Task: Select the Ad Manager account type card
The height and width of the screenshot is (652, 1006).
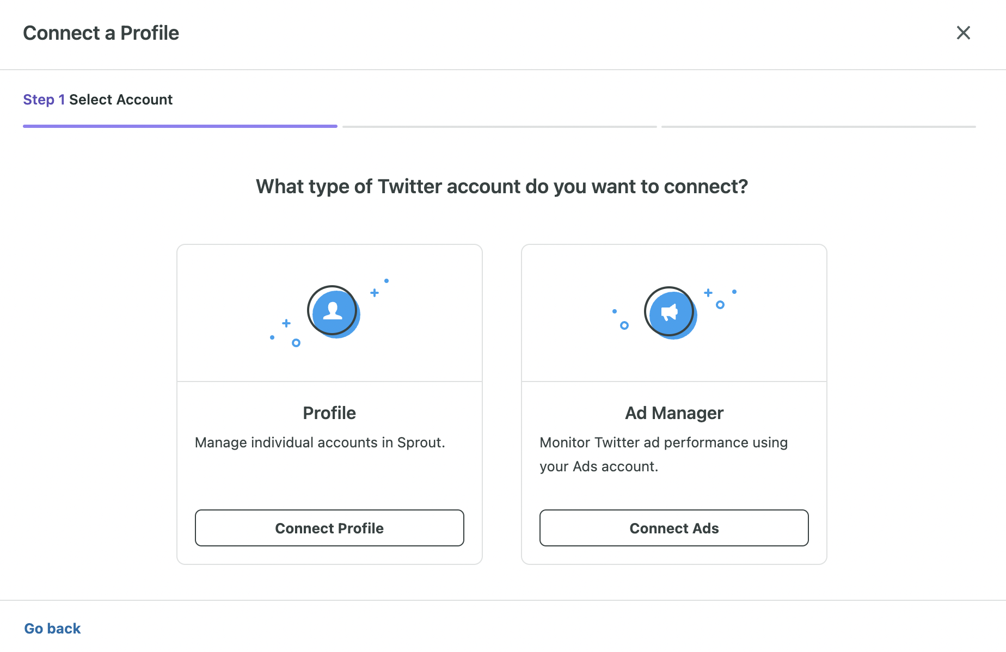Action: [674, 404]
